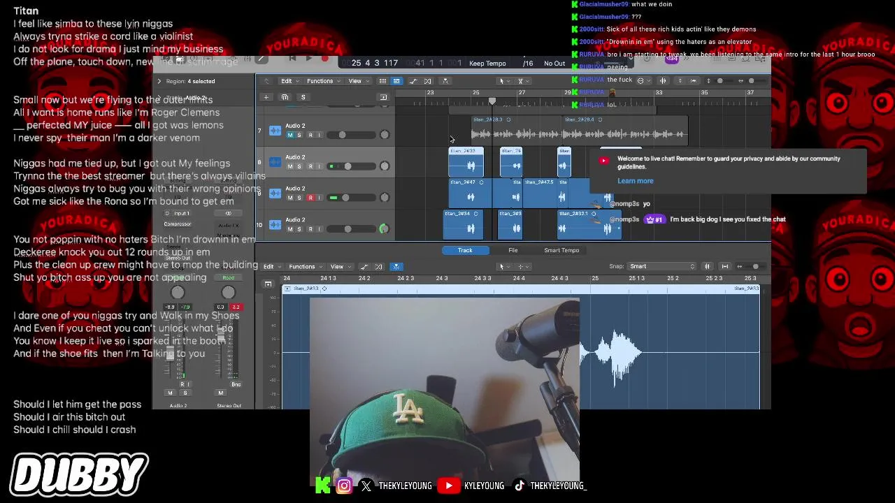Click the audio icon of track 10
Screen dimensions: 895x503
tap(275, 225)
